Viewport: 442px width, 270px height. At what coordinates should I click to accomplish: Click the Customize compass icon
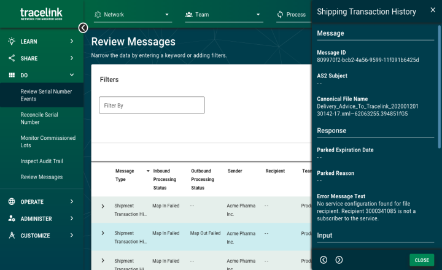click(12, 235)
